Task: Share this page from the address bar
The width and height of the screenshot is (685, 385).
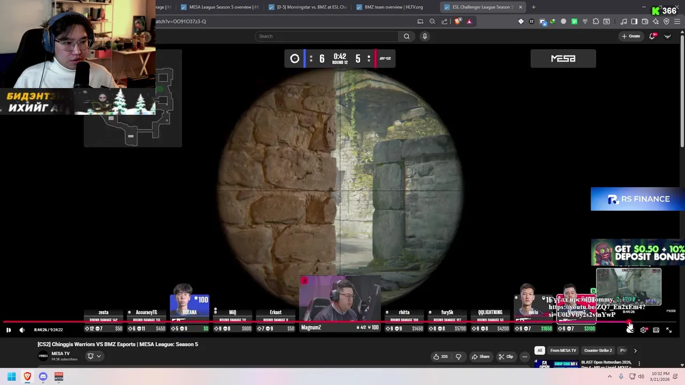Action: (x=444, y=21)
